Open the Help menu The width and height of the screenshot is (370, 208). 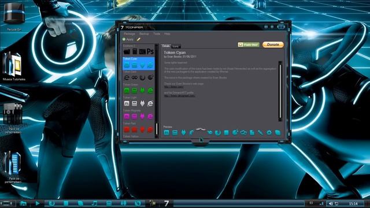tap(167, 34)
